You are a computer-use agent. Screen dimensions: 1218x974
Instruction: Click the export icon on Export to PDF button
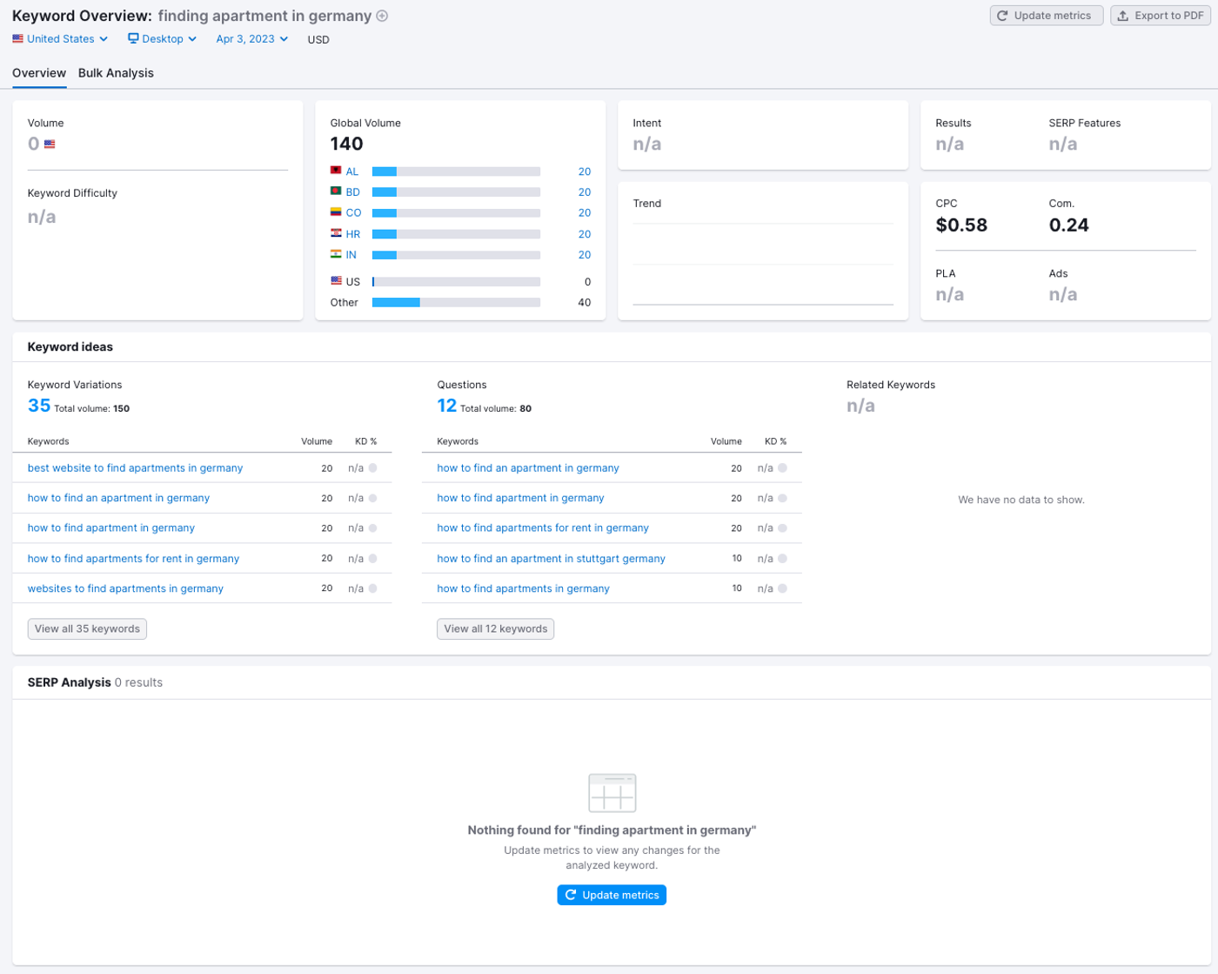(1123, 15)
